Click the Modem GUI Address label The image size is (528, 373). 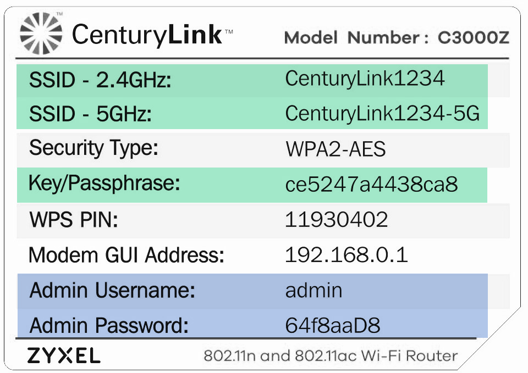(x=127, y=255)
